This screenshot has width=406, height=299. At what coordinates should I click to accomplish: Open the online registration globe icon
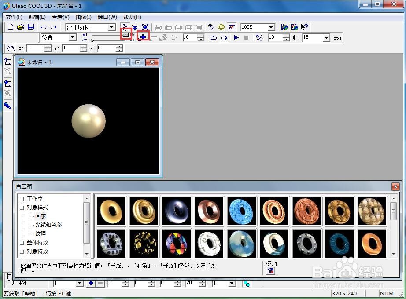click(294, 27)
